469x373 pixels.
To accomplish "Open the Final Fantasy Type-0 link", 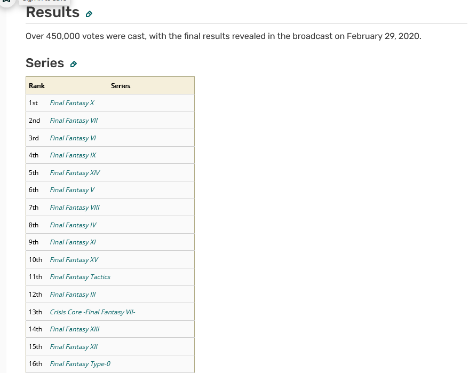I will (80, 364).
